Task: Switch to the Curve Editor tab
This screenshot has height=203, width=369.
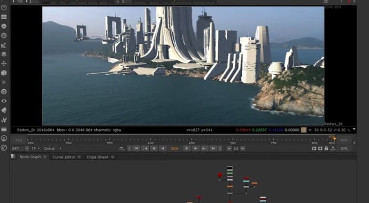Action: point(64,157)
